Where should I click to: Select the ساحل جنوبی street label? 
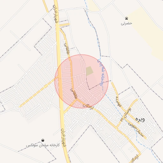click(x=136, y=129)
